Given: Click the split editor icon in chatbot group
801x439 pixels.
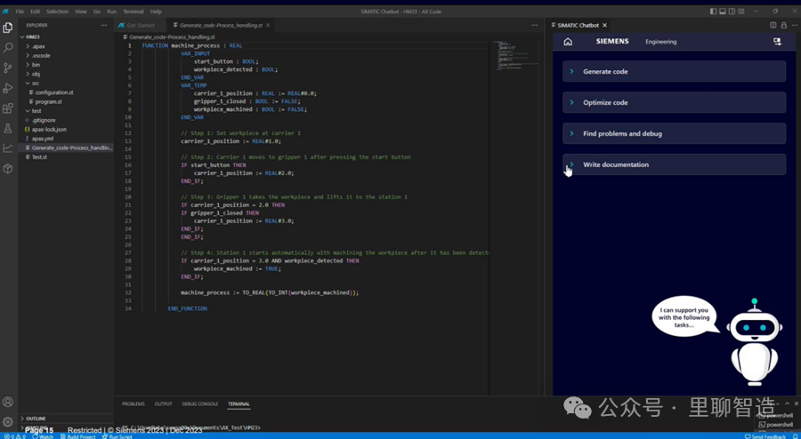Looking at the screenshot, I should (773, 25).
